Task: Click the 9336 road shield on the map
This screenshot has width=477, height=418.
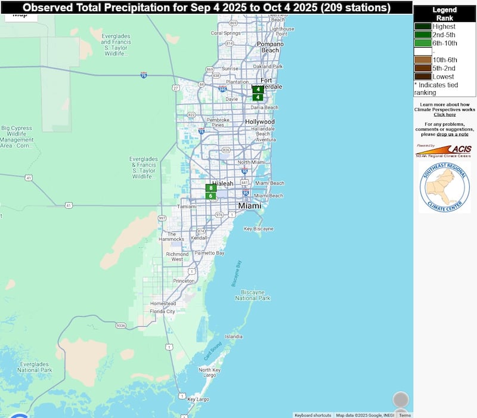Action: tap(121, 326)
